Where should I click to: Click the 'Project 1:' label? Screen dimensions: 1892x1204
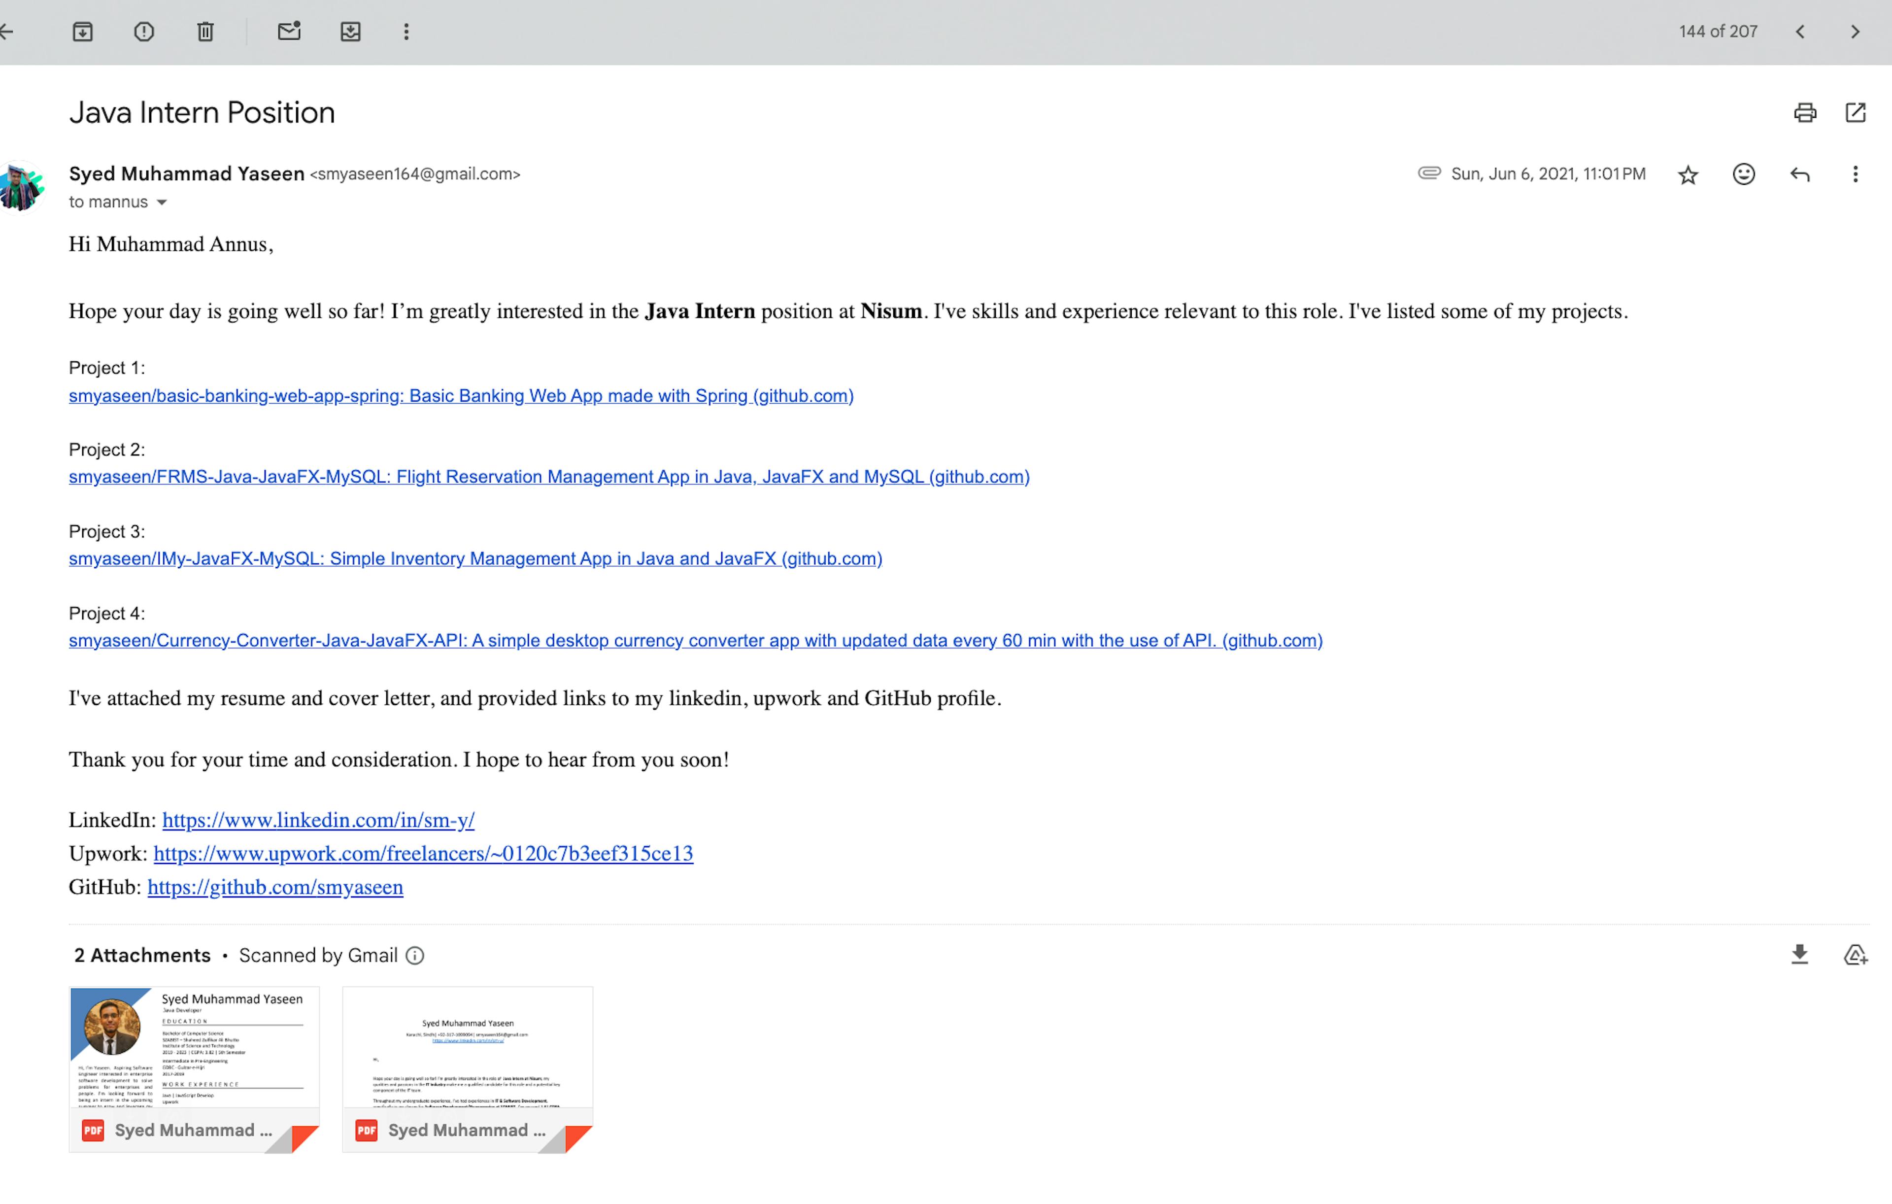(x=107, y=368)
